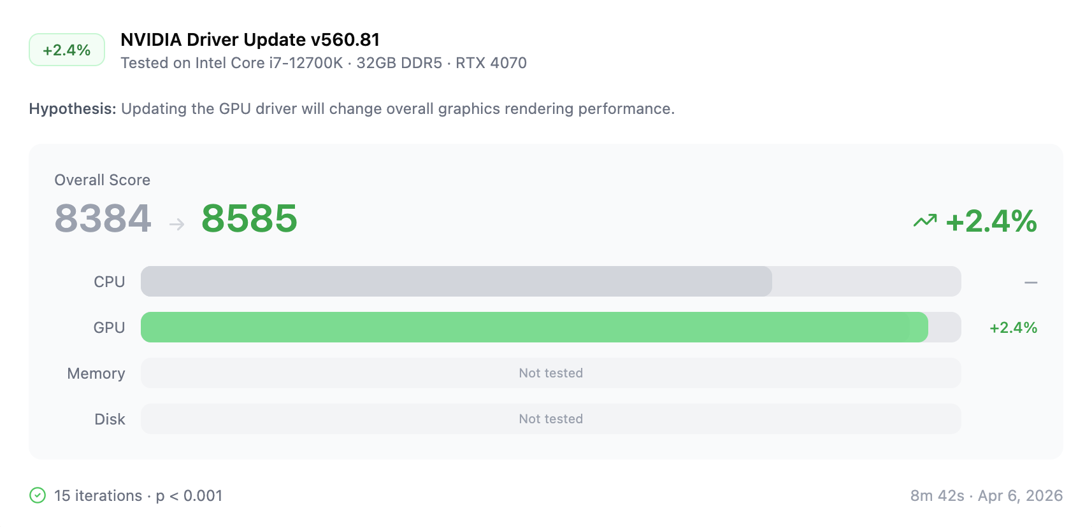
Task: Click the Disk Not tested bar
Action: (x=550, y=419)
